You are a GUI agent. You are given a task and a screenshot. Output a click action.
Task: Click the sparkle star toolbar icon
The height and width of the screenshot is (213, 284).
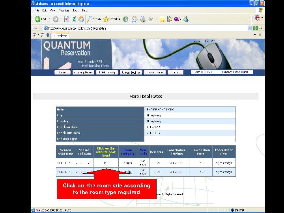[x=170, y=19]
